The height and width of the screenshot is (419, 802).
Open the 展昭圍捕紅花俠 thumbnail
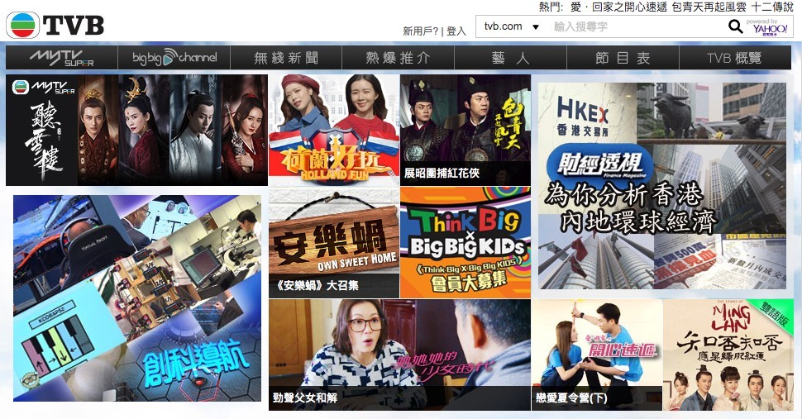coord(465,131)
